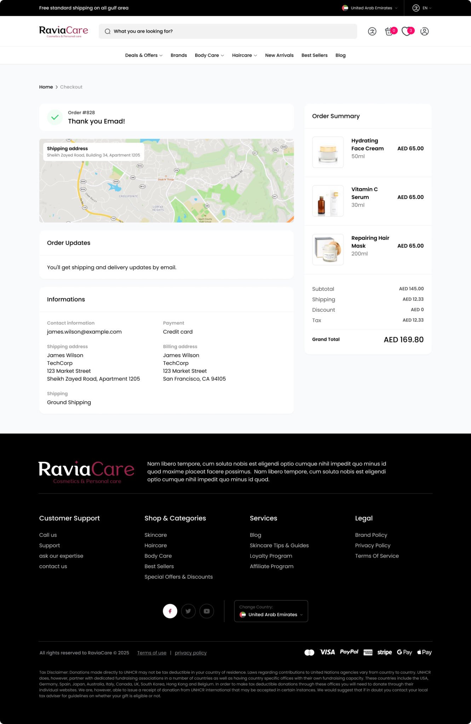Go to the New Arrivals page

tap(279, 55)
